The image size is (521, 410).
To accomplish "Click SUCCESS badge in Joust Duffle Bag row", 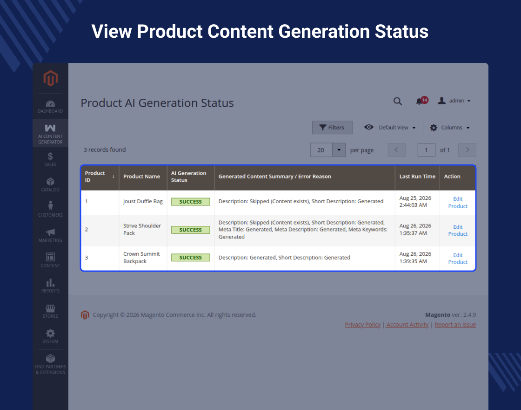I will 190,202.
